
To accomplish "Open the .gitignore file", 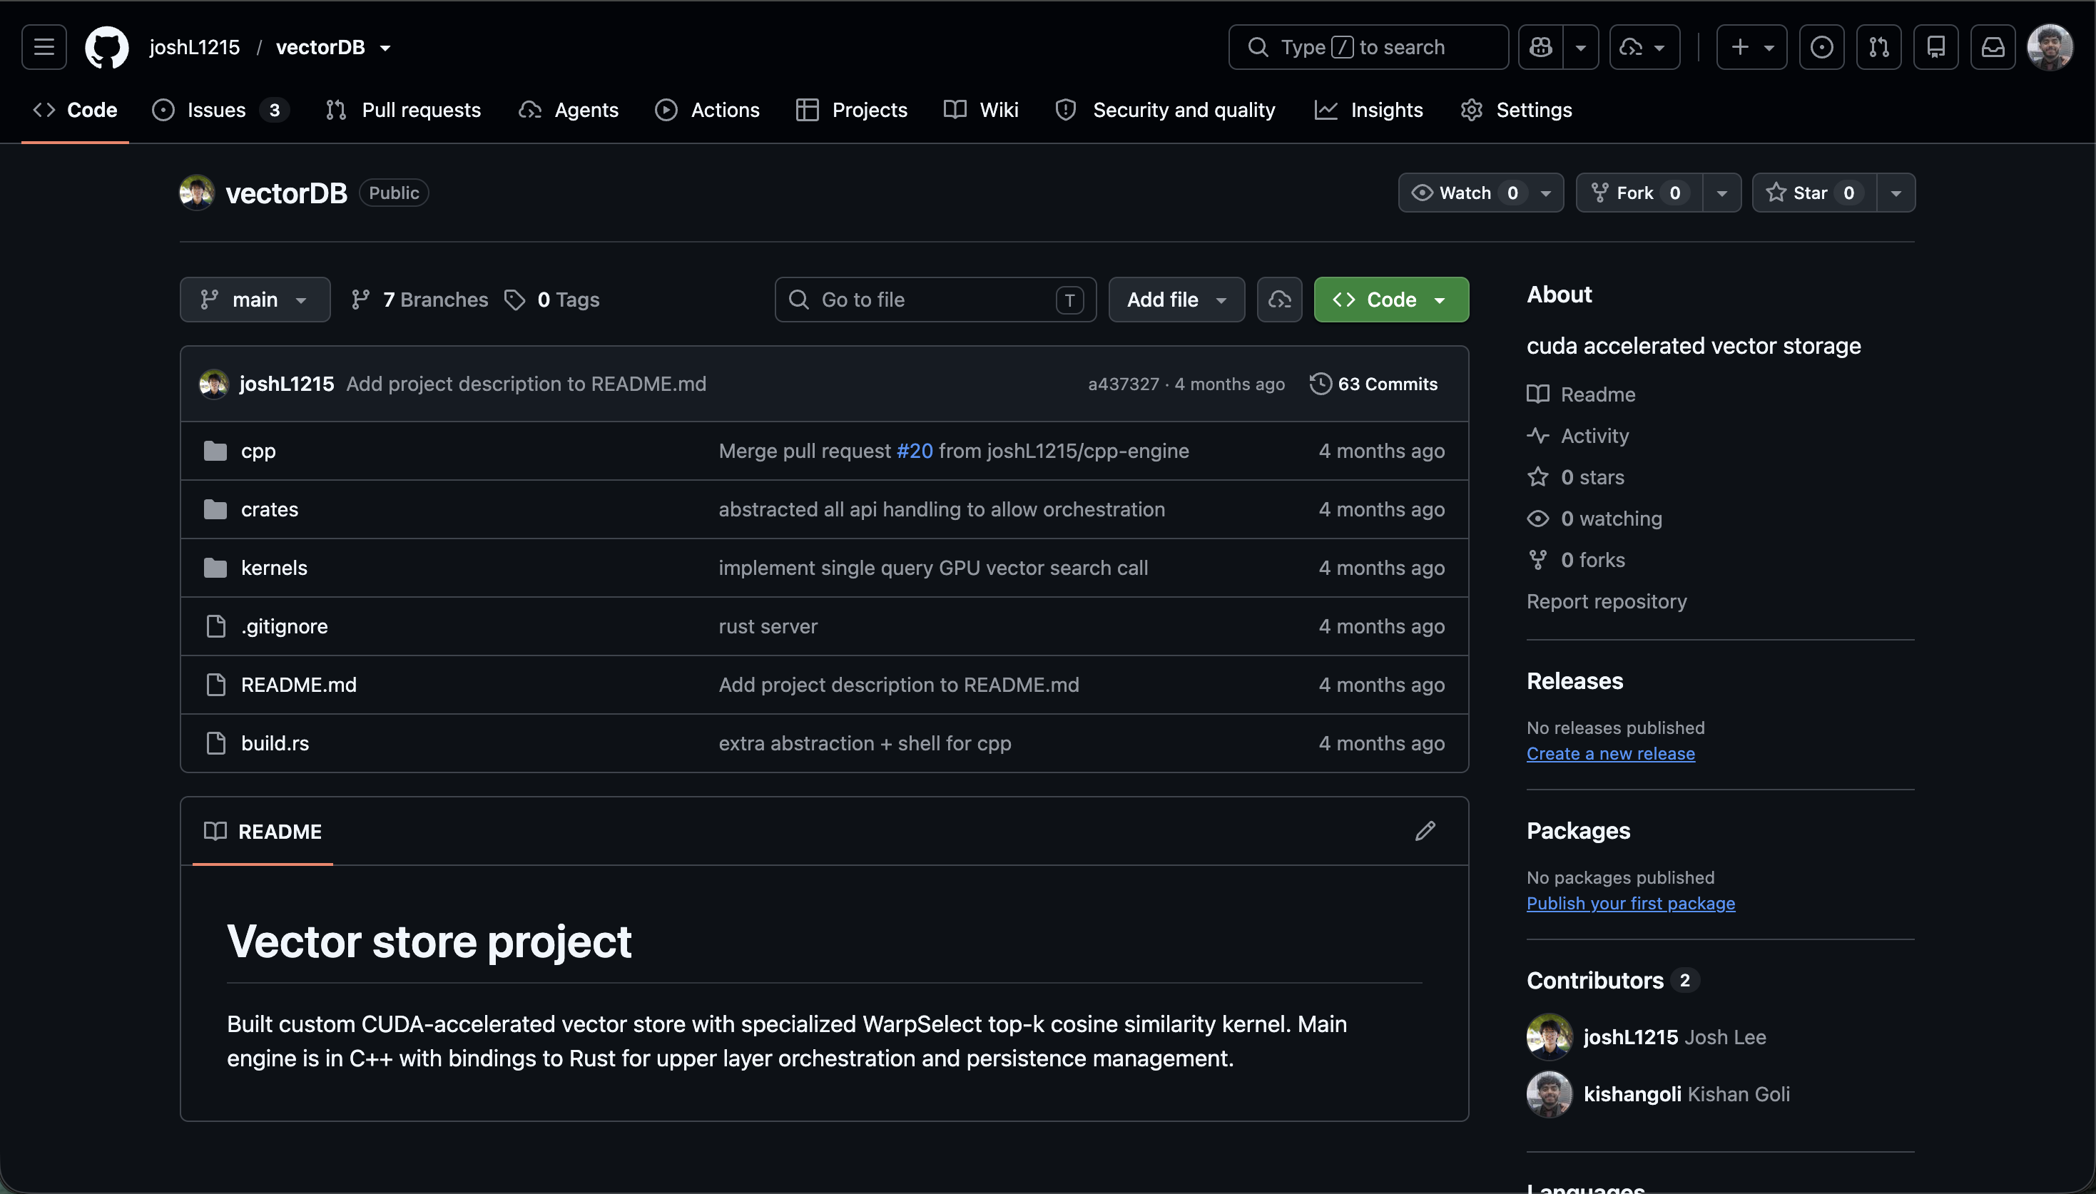I will click(284, 626).
